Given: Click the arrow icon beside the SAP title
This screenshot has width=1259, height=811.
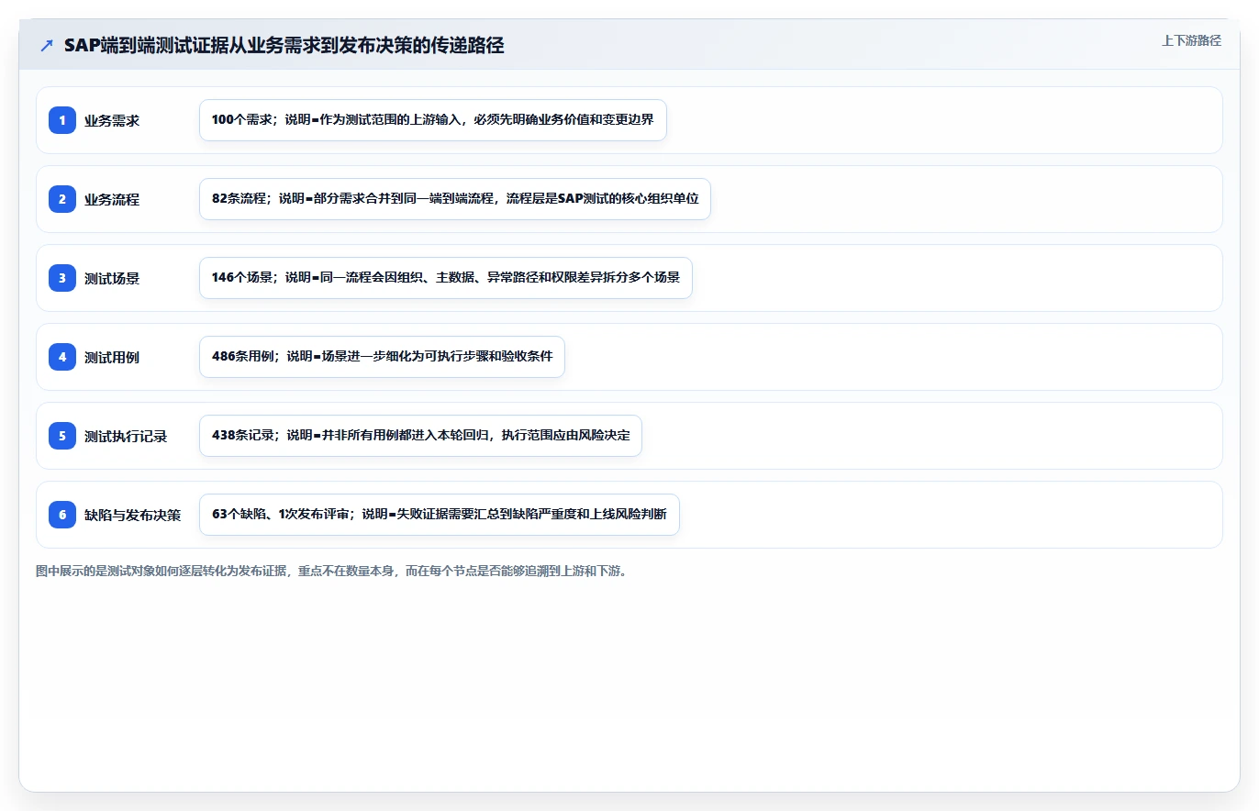Looking at the screenshot, I should 47,46.
